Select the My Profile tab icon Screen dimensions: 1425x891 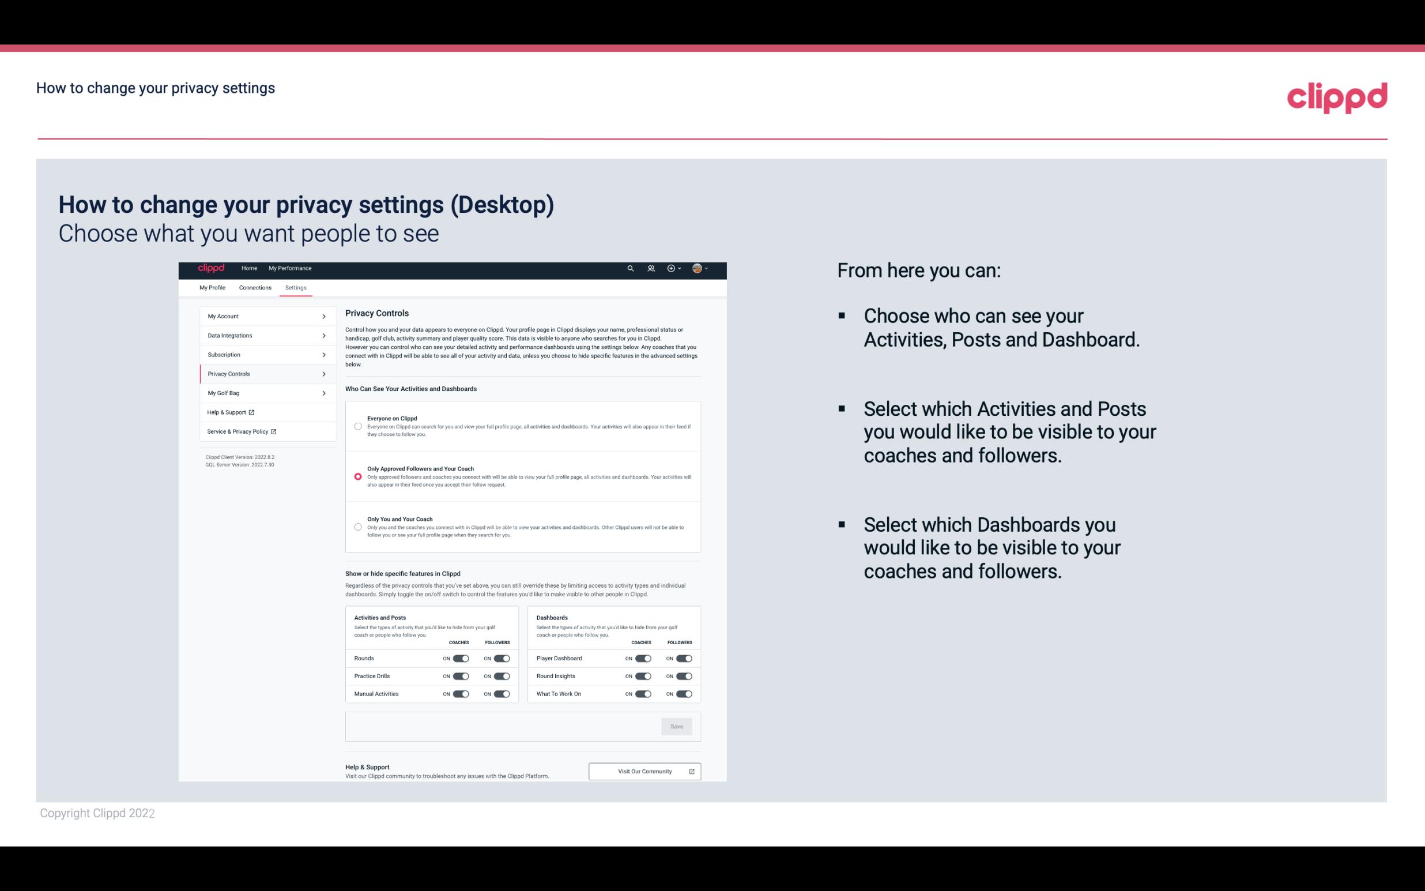point(212,287)
